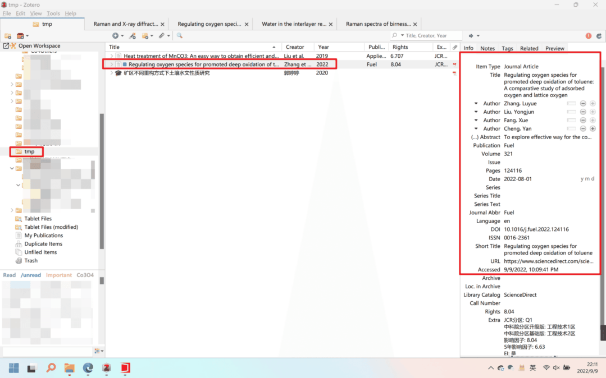The width and height of the screenshot is (606, 378).
Task: Click the green New Item icon
Action: pyautogui.click(x=115, y=36)
